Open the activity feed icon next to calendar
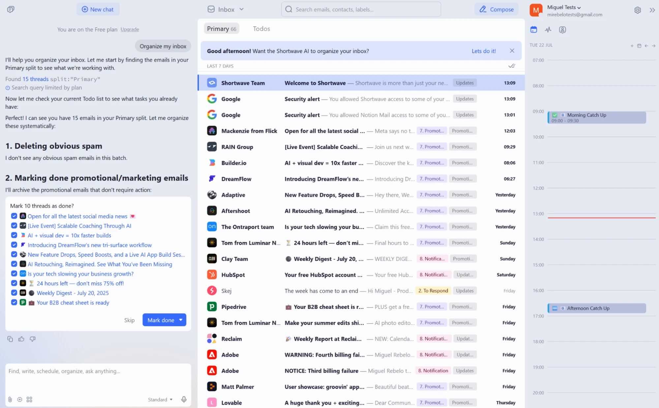The width and height of the screenshot is (659, 408). (548, 30)
